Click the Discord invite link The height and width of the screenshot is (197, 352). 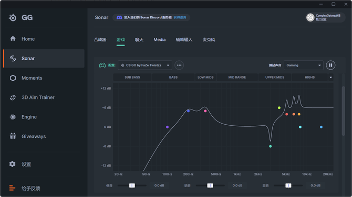coord(180,17)
